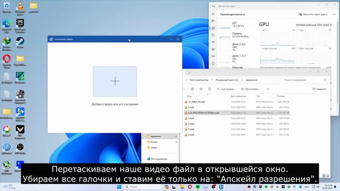
Task: Open App history icon in Task Manager sidebar
Action: (x=213, y=35)
